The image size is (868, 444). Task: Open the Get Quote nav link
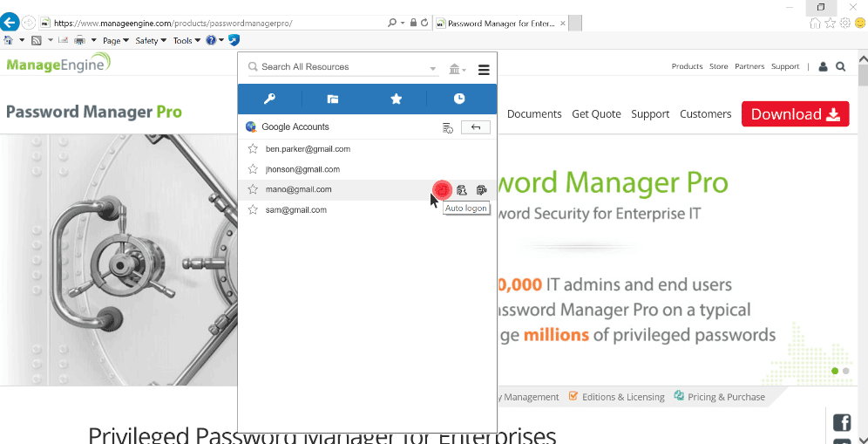pyautogui.click(x=596, y=114)
